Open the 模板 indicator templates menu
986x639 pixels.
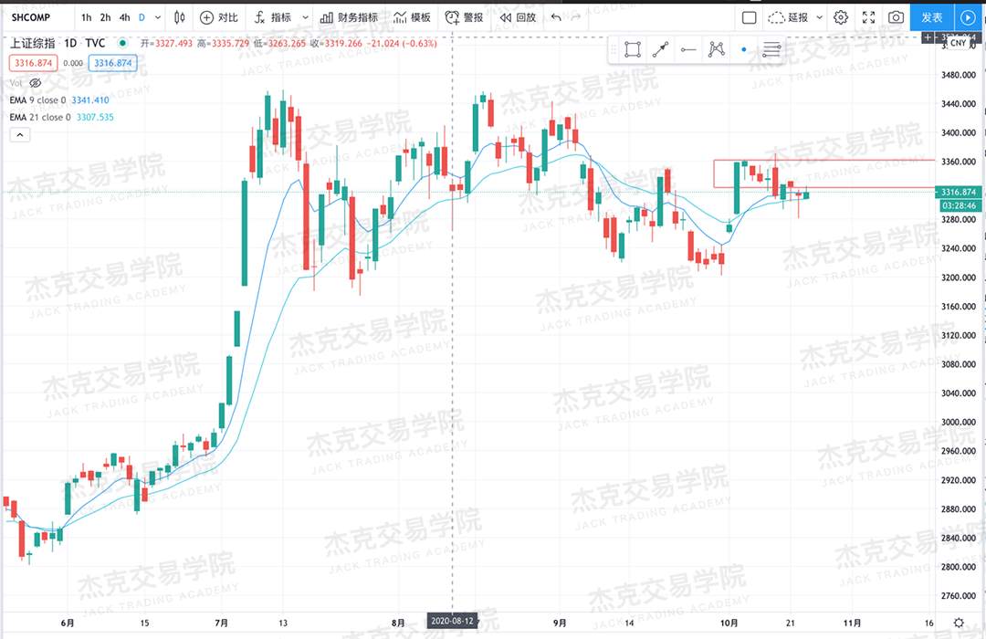(x=413, y=17)
